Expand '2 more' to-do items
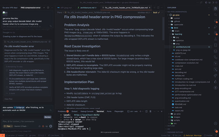 12,93
